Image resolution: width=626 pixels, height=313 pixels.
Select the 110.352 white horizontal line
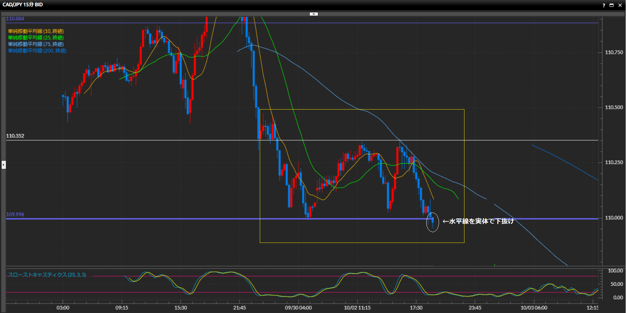pos(196,140)
